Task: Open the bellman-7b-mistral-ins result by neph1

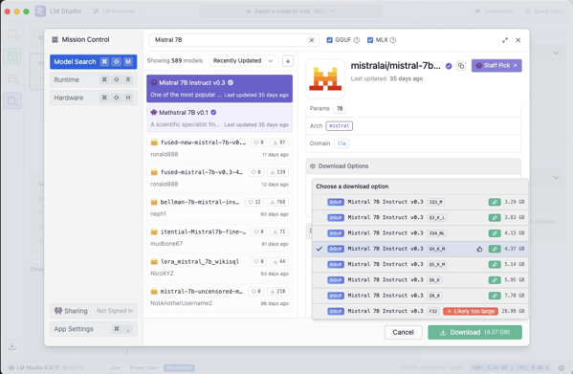Action: (x=219, y=208)
